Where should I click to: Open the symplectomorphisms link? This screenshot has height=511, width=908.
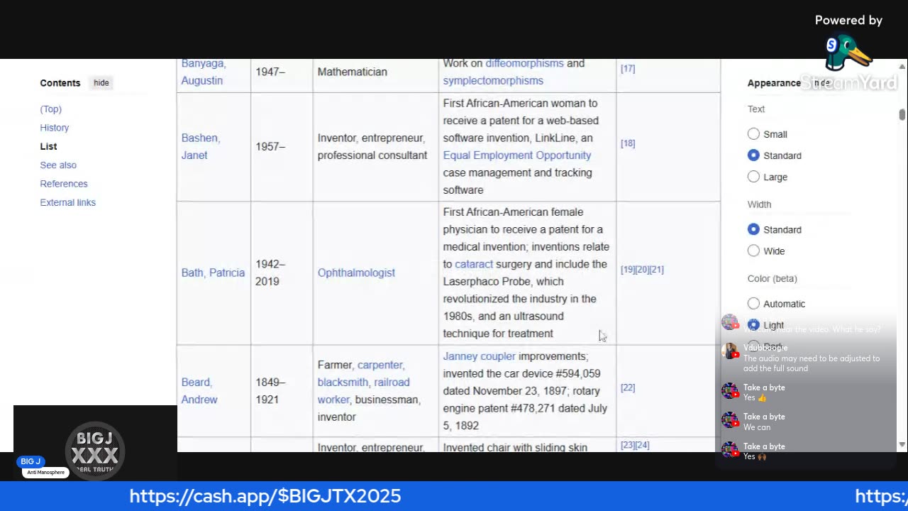click(493, 81)
